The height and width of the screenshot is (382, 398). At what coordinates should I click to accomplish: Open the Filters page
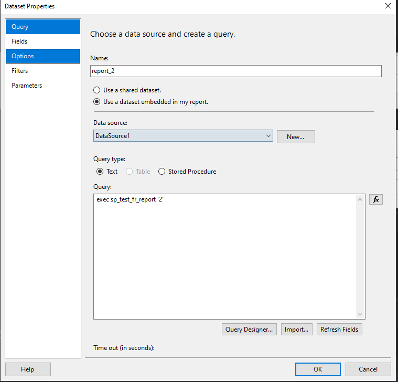coord(43,71)
